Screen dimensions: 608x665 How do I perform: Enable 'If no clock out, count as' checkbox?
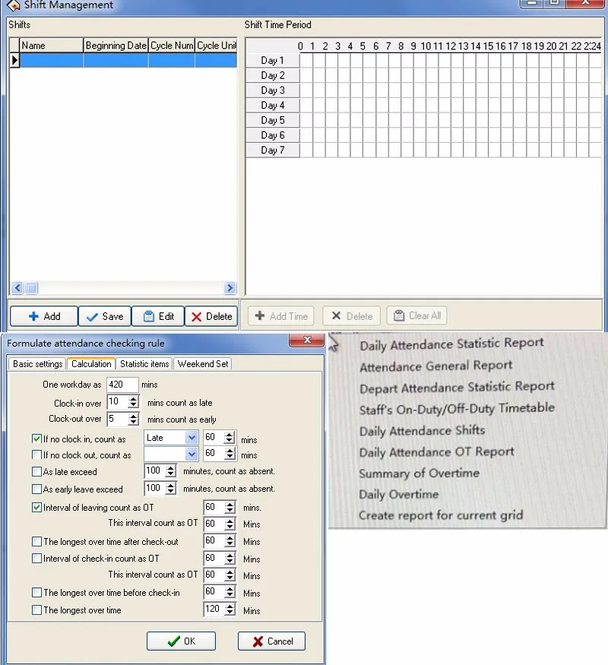coord(37,454)
